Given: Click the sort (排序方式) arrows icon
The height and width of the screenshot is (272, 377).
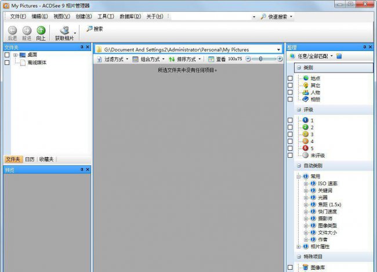Looking at the screenshot, I should (172, 59).
